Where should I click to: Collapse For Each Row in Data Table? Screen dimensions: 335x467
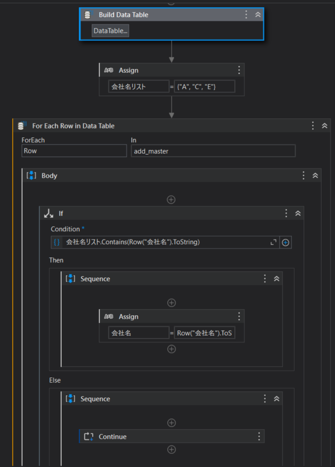324,126
